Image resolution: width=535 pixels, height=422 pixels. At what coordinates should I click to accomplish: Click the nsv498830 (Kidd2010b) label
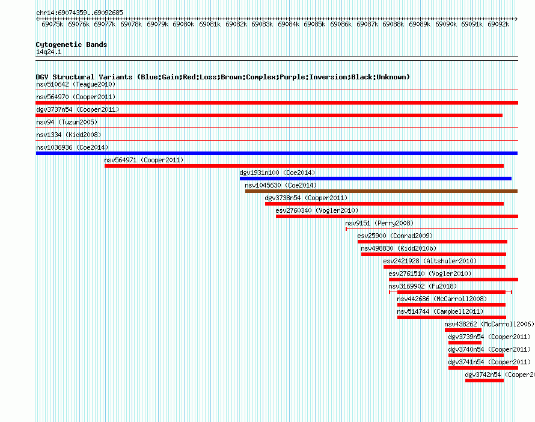399,248
